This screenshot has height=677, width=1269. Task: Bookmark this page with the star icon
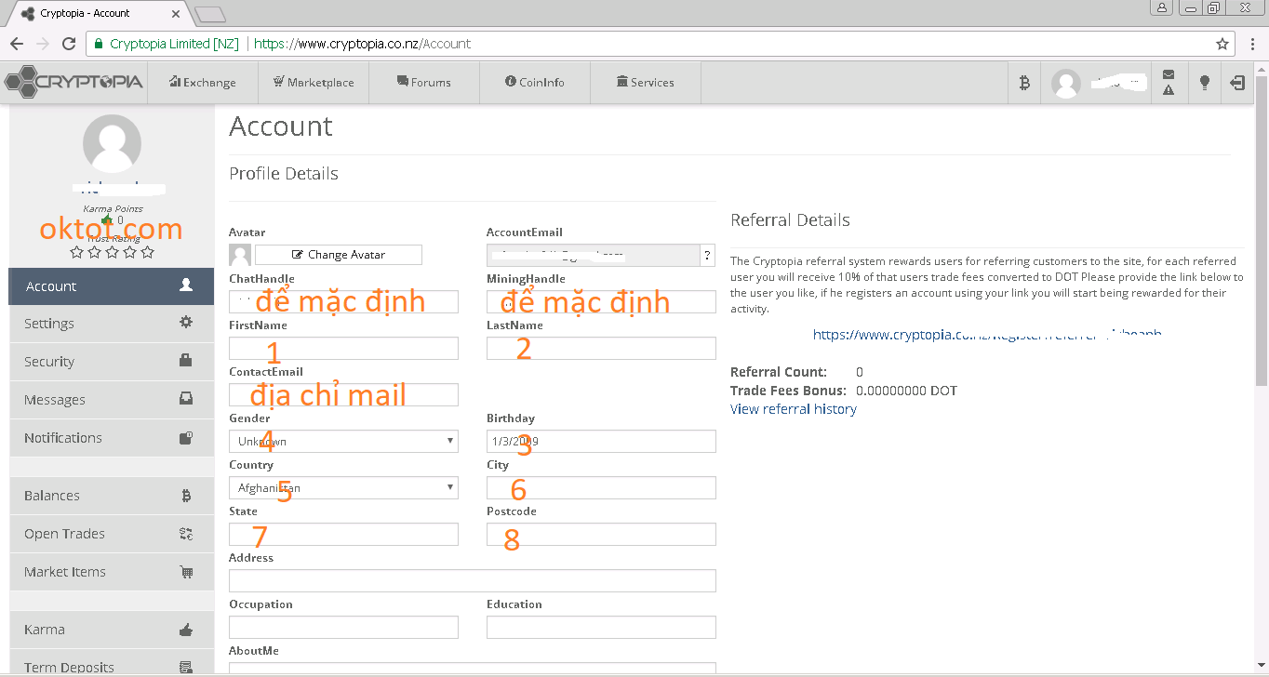pyautogui.click(x=1222, y=44)
